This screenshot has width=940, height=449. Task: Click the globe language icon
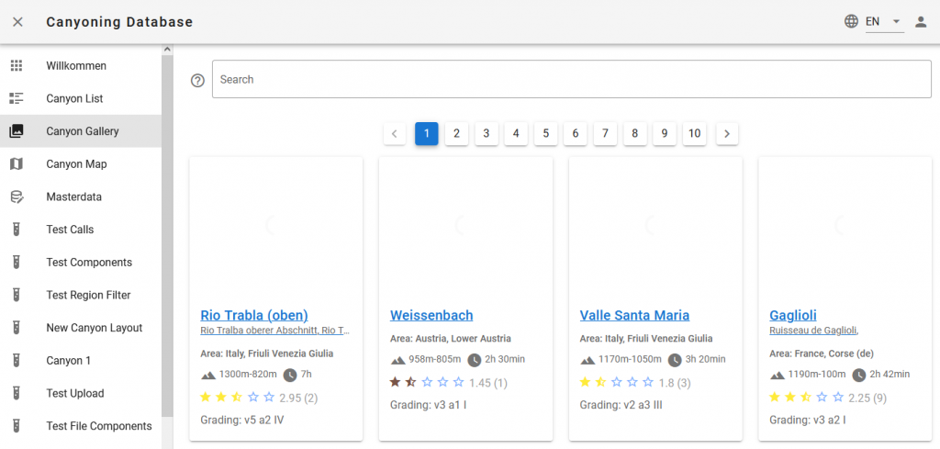coord(851,21)
